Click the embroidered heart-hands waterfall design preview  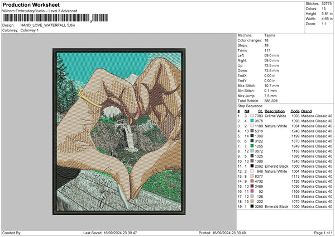pos(119,131)
